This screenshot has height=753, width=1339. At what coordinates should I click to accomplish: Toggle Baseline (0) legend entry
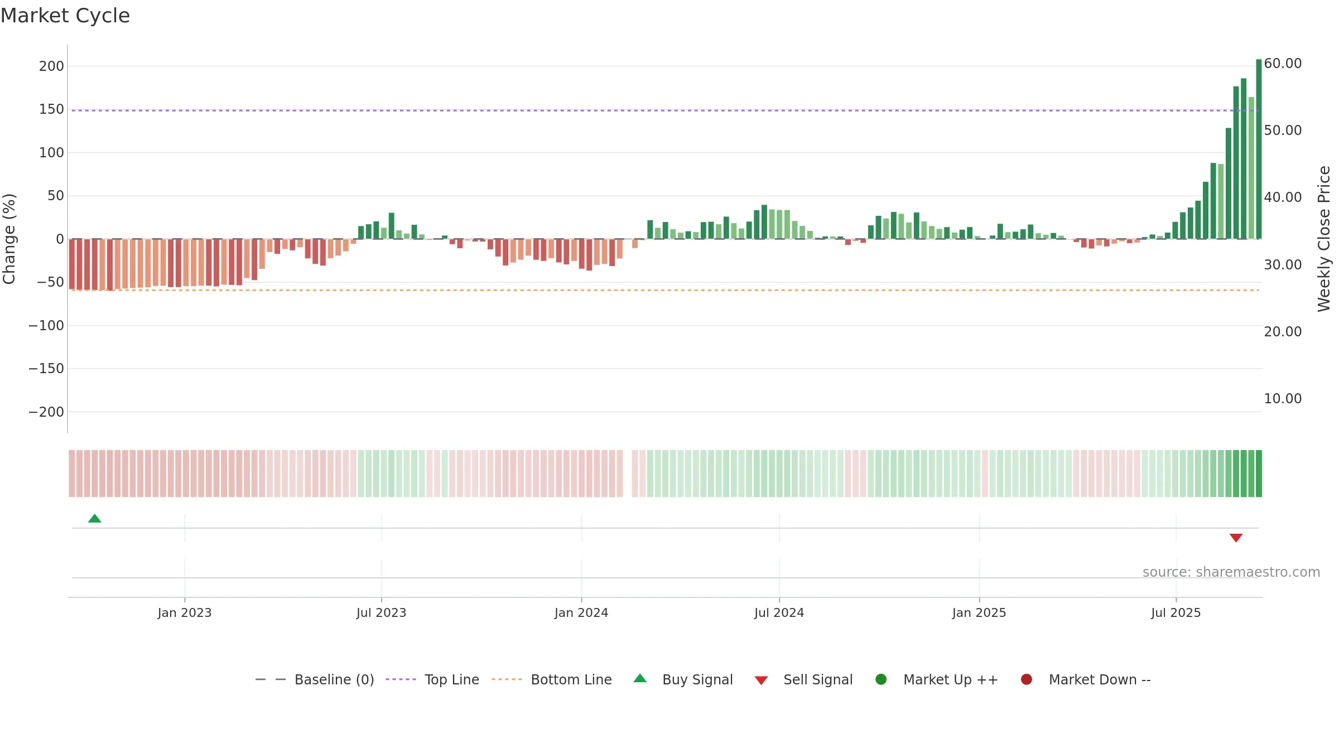coord(315,680)
